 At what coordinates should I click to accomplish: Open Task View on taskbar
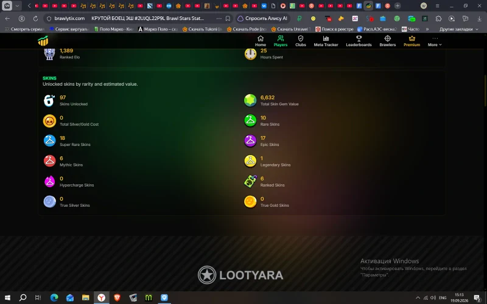point(38,297)
